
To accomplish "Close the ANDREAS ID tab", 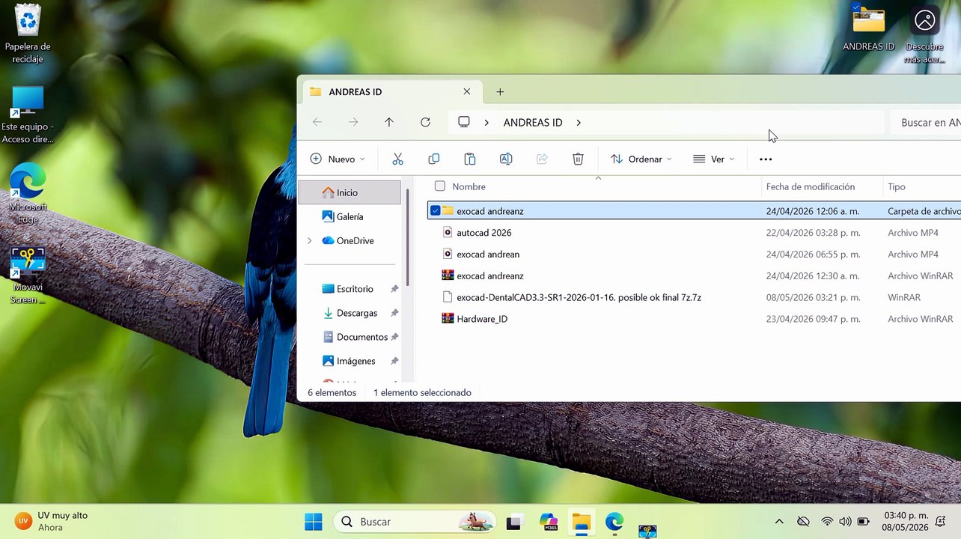I will pyautogui.click(x=467, y=91).
